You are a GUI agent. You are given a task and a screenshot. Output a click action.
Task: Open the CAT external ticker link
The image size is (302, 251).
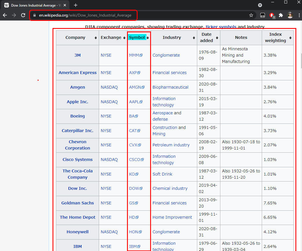click(135, 131)
